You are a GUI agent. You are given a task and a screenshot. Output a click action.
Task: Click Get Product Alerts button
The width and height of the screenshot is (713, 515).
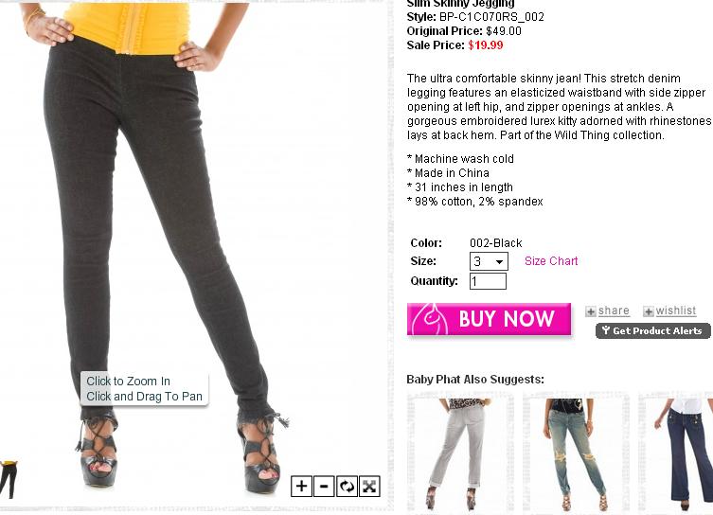(653, 330)
